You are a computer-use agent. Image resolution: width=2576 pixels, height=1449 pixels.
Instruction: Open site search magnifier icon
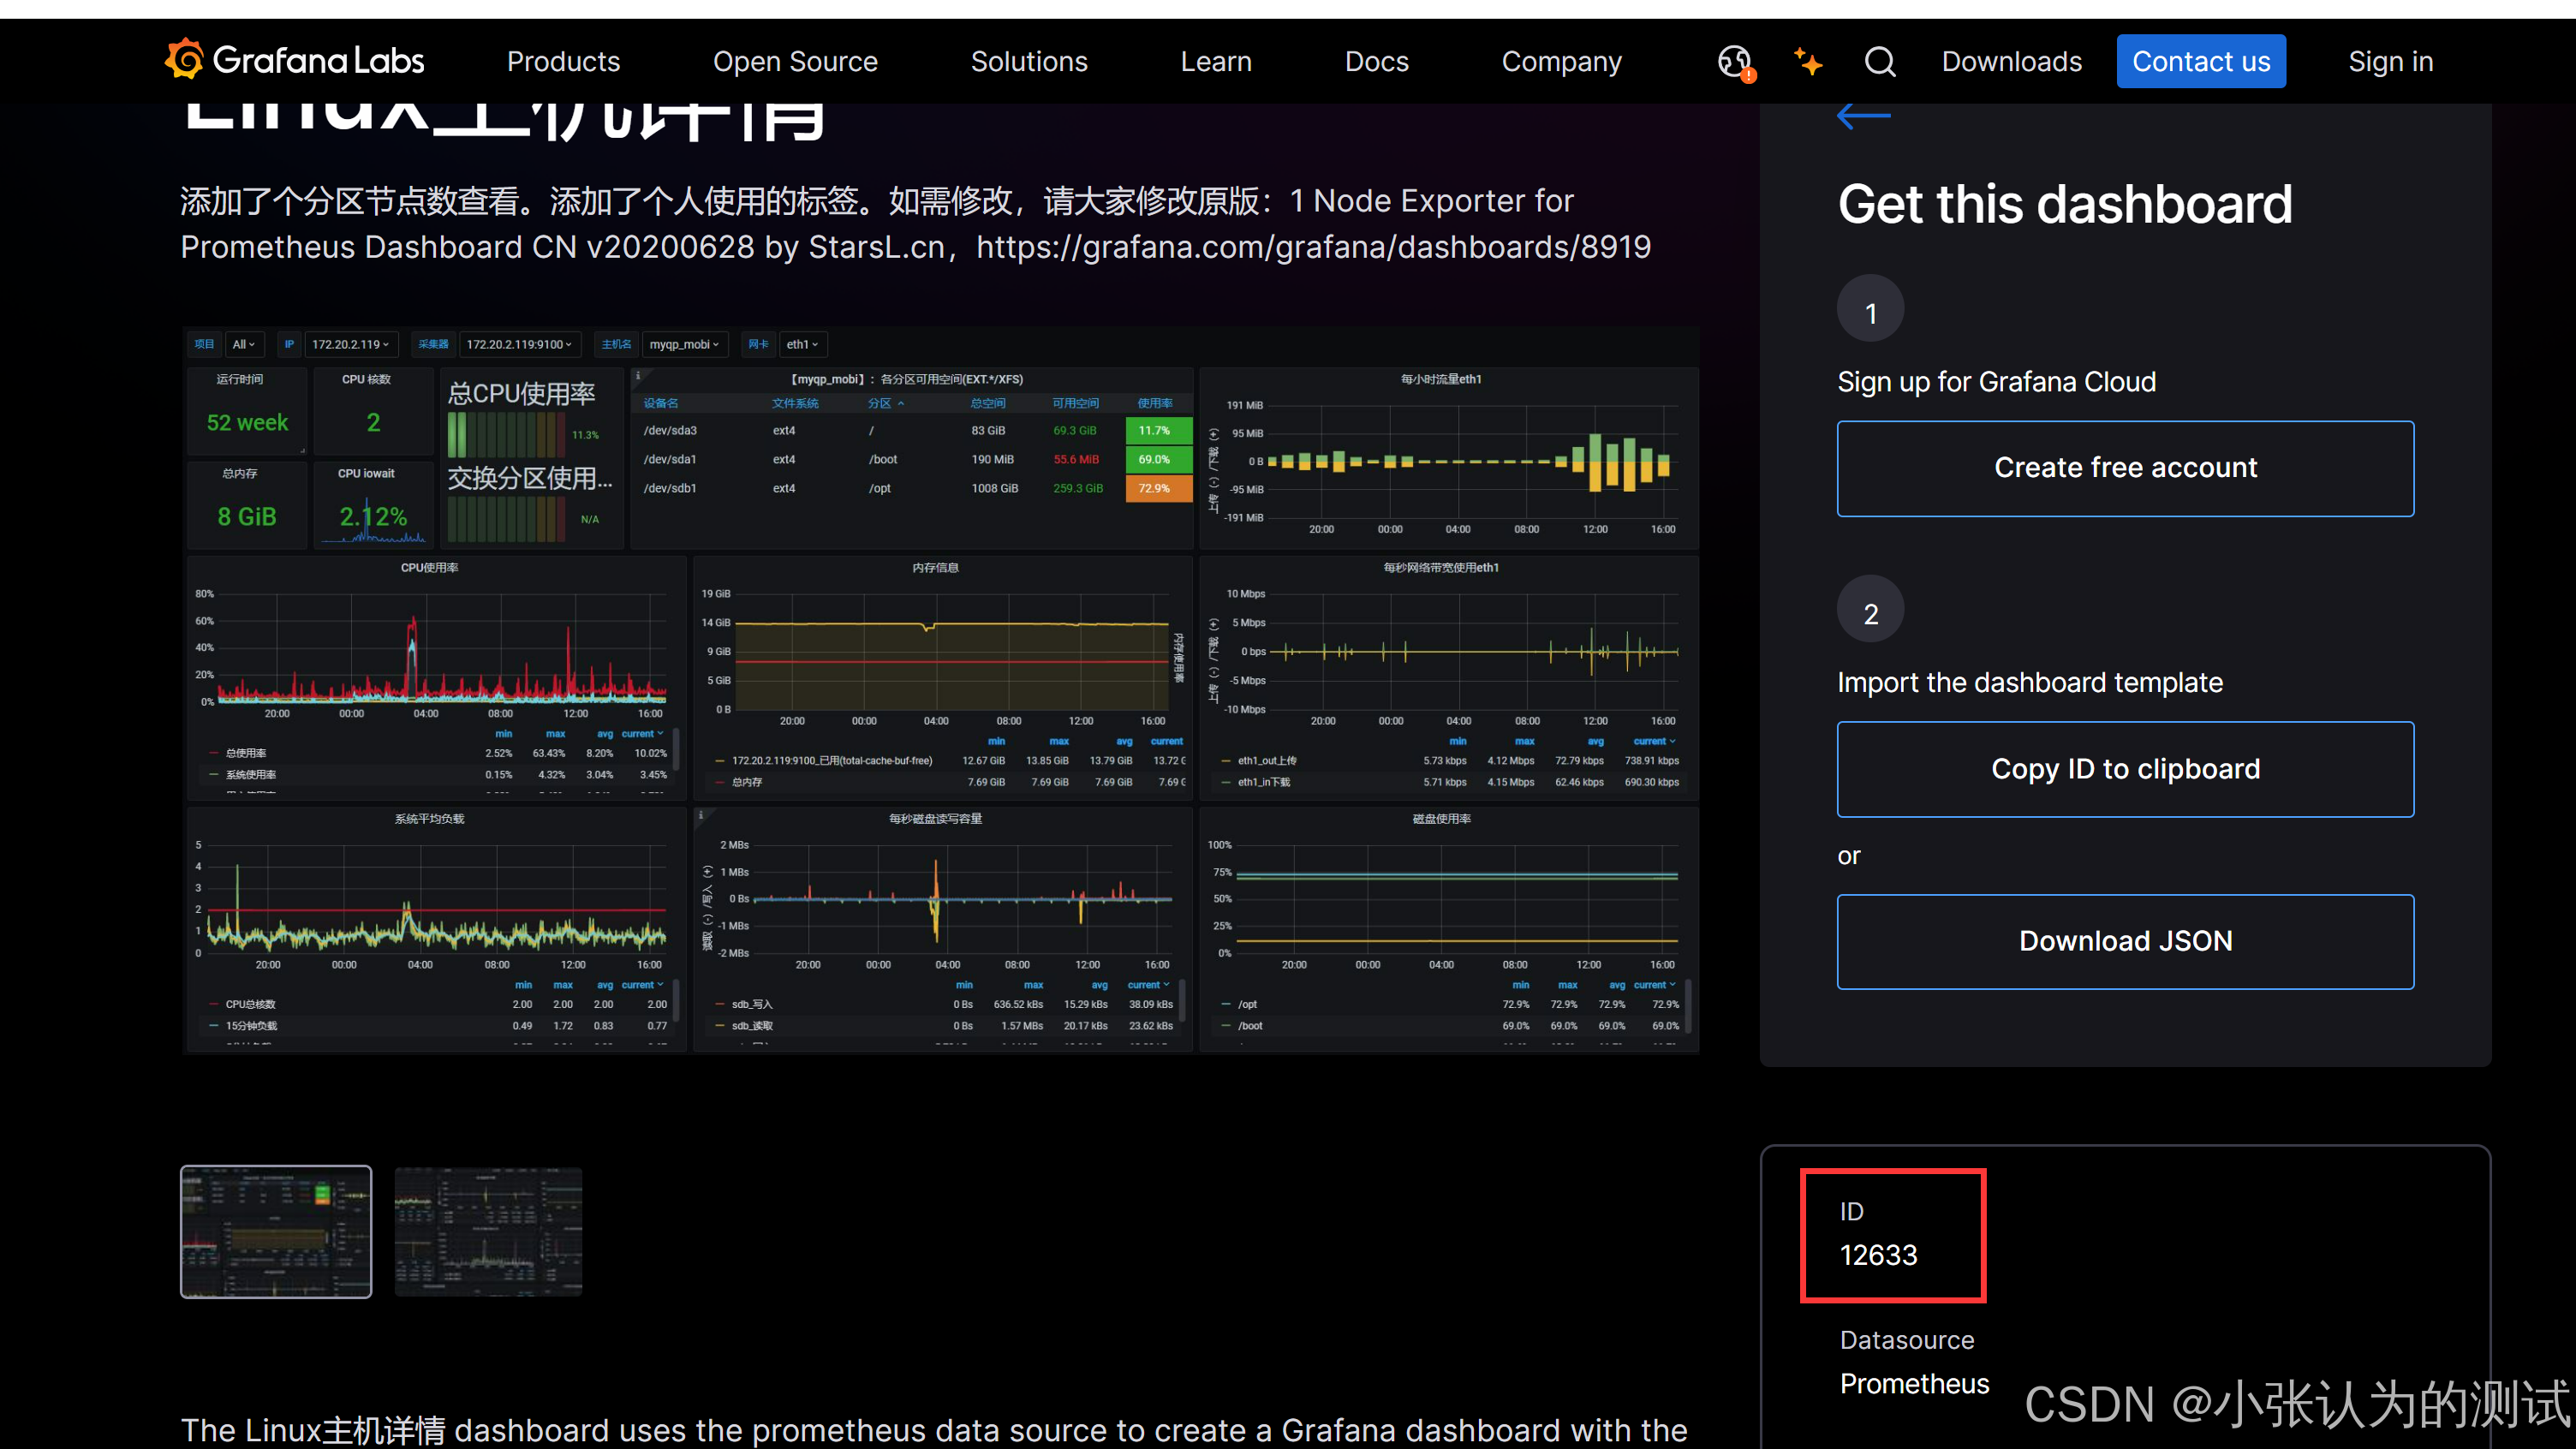(x=1880, y=62)
